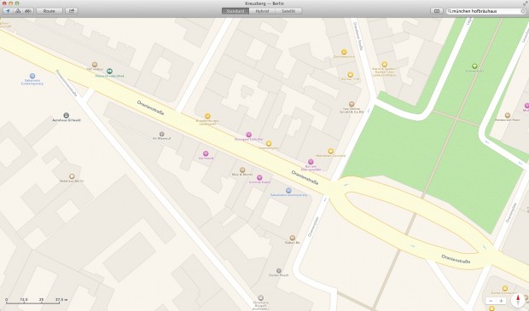Select Brandenburger Leihbogner yellow pin
The image size is (529, 311).
tap(208, 116)
